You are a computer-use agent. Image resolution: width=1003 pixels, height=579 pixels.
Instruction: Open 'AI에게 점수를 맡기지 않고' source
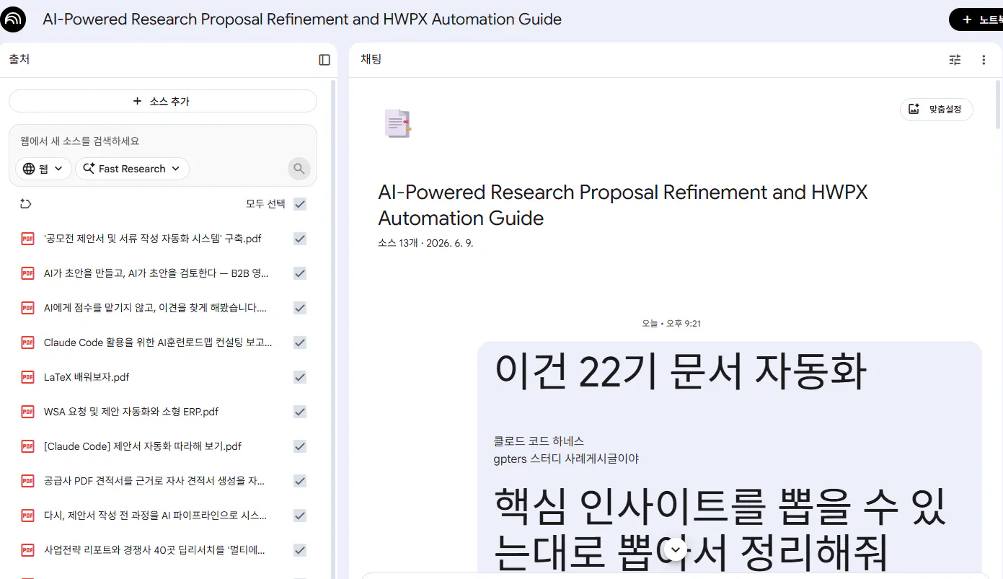(x=156, y=308)
